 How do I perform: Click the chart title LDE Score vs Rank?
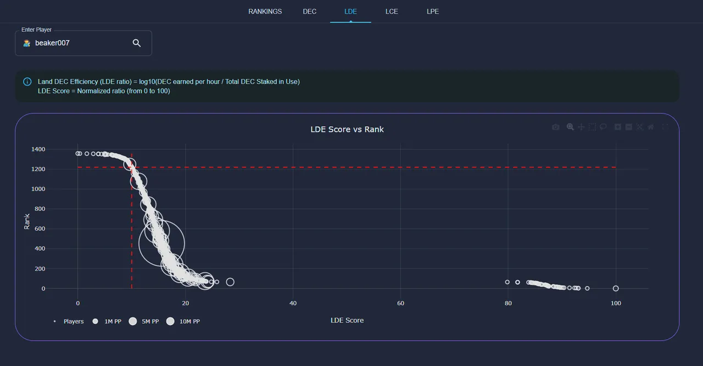(x=347, y=129)
